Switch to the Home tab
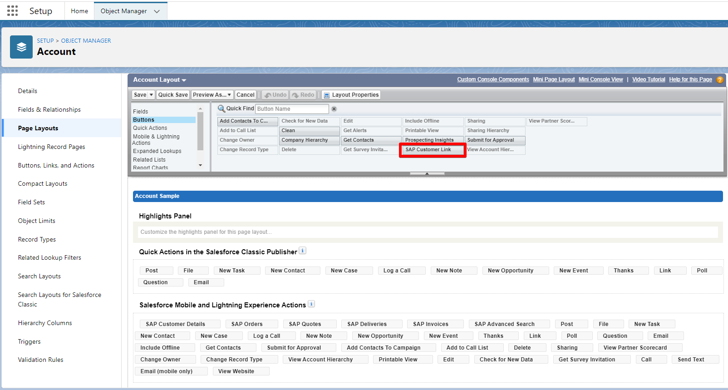Viewport: 728px width, 390px height. pos(79,11)
